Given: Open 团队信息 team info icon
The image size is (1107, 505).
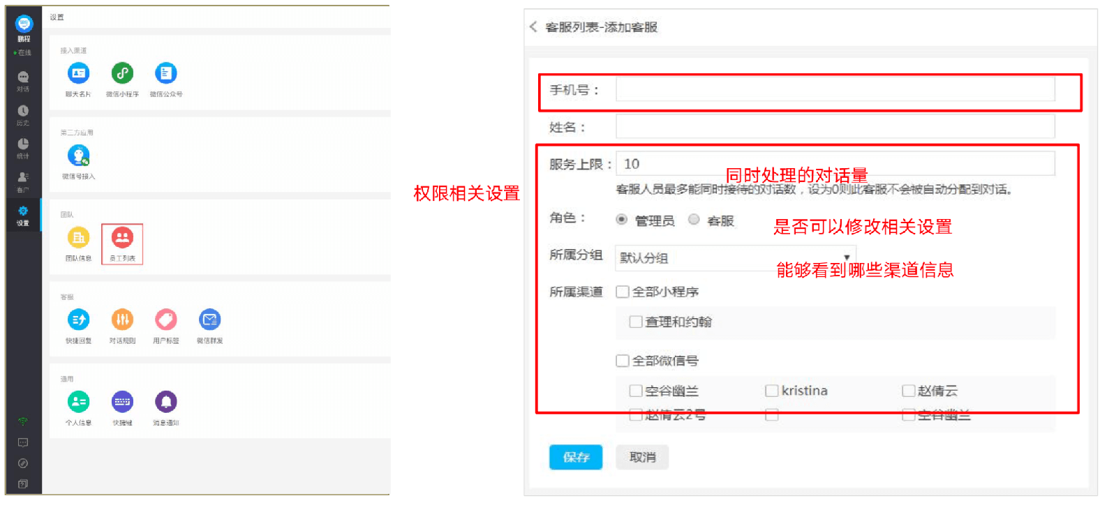Looking at the screenshot, I should pyautogui.click(x=78, y=238).
